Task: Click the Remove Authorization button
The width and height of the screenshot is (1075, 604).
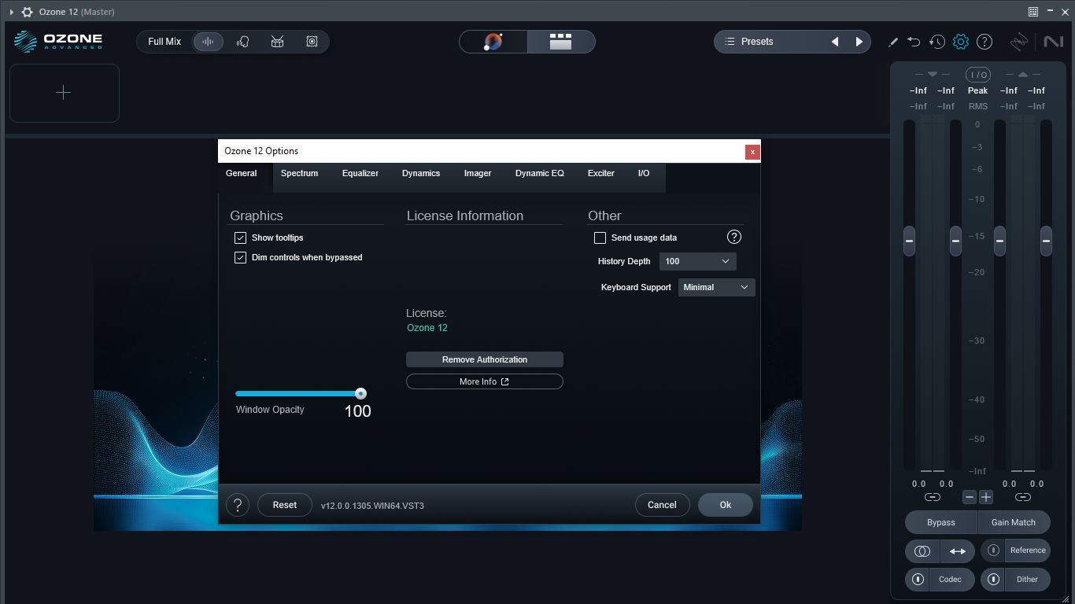Action: pos(485,359)
